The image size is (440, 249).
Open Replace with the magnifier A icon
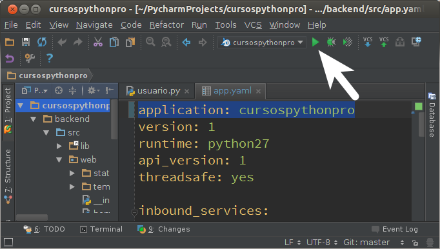pyautogui.click(x=166, y=42)
